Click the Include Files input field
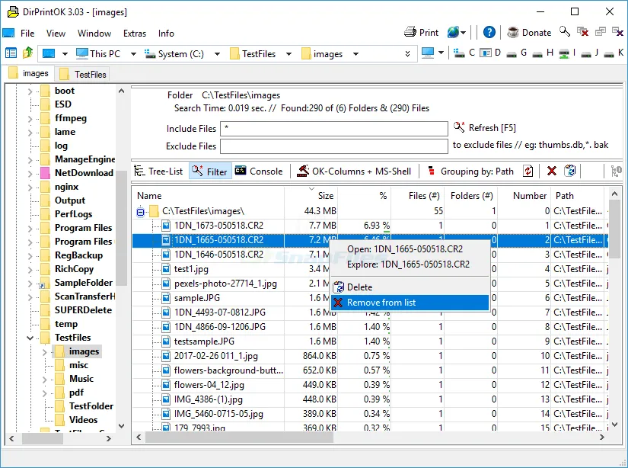This screenshot has width=628, height=468. point(333,129)
